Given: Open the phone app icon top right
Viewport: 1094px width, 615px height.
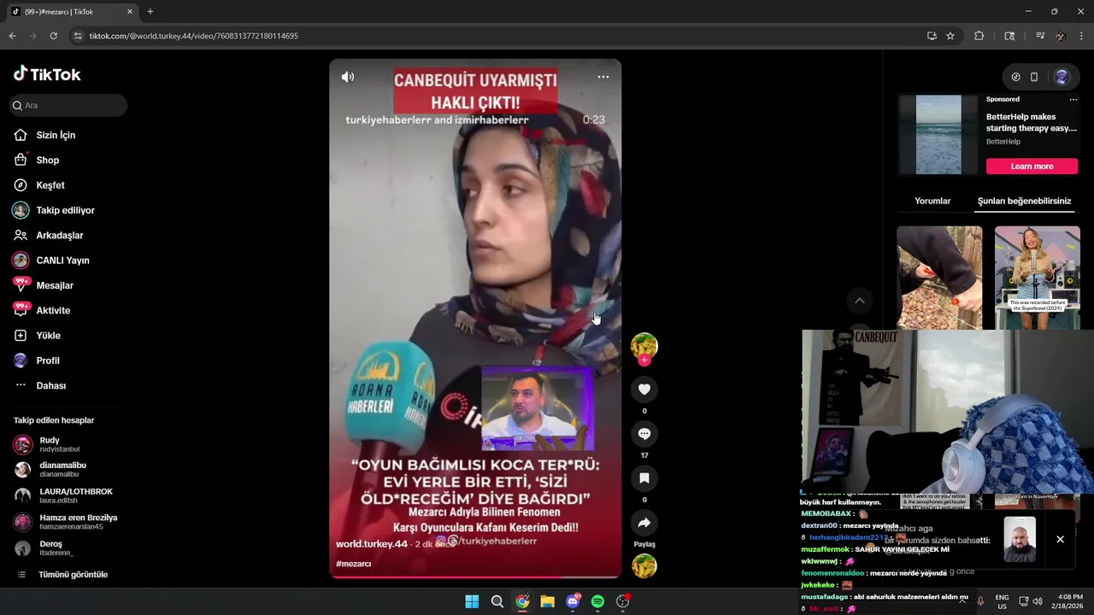Looking at the screenshot, I should [x=1034, y=77].
